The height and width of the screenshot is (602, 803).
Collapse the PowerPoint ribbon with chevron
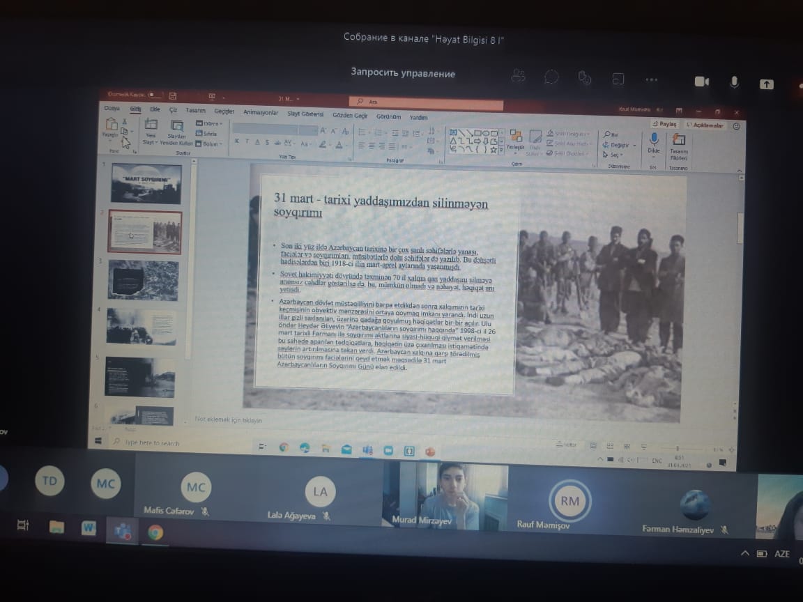(x=739, y=171)
